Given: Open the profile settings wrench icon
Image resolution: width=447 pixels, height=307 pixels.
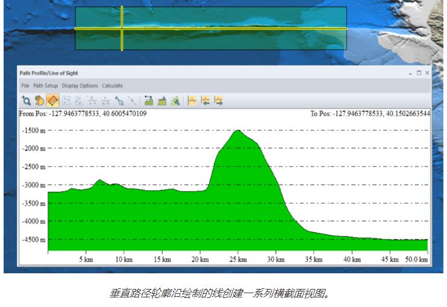Looking at the screenshot, I should (175, 101).
